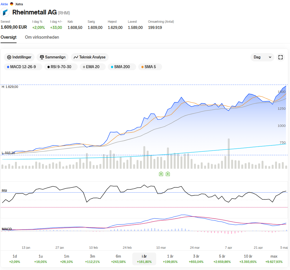The height and width of the screenshot is (270, 290).
Task: Click the RSI panel label
Action: pos(4,191)
